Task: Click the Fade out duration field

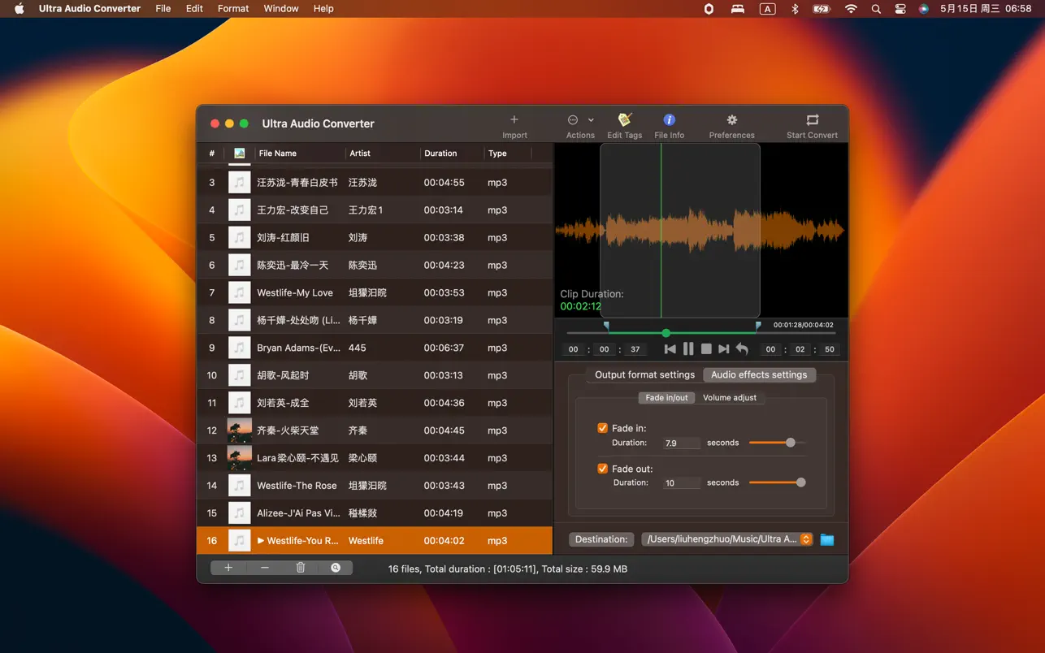Action: click(681, 483)
